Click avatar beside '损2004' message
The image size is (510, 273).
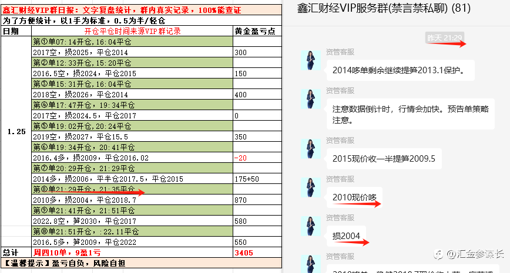click(x=311, y=226)
